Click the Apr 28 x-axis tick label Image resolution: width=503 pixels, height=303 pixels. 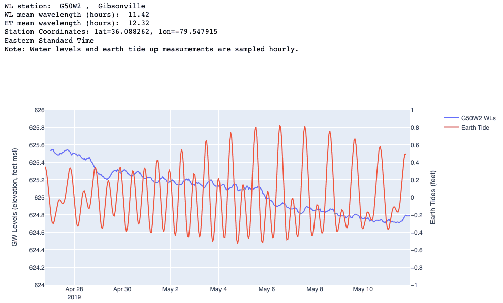coord(74,290)
